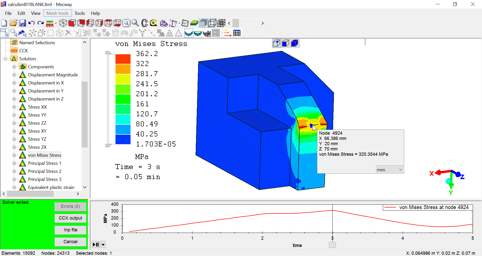Expand the Components tree node

[x=14, y=67]
